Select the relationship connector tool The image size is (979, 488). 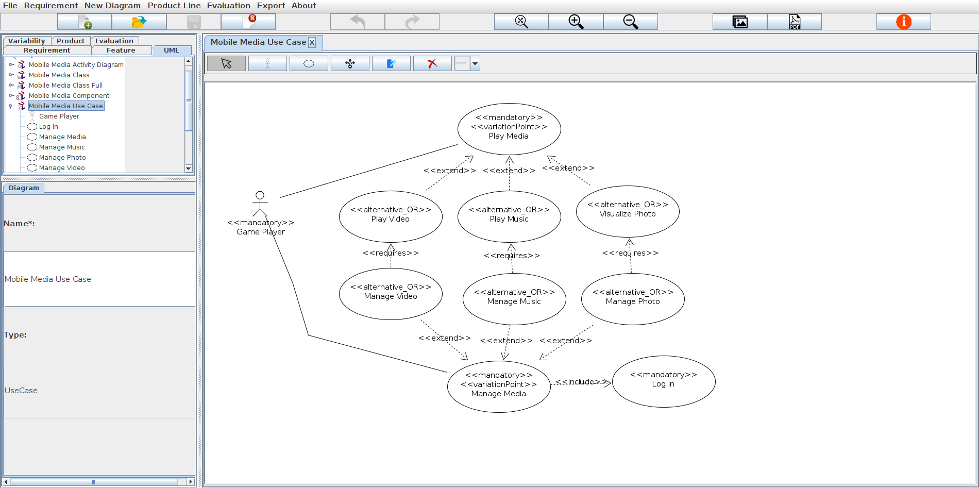pos(350,63)
